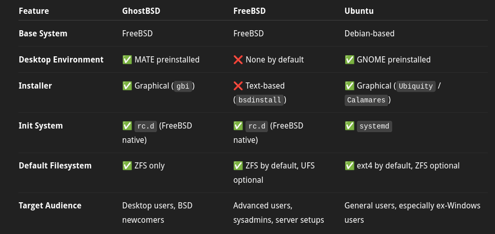The height and width of the screenshot is (234, 495).
Task: Click the check icon beside Graphical (gbi)
Action: click(127, 86)
